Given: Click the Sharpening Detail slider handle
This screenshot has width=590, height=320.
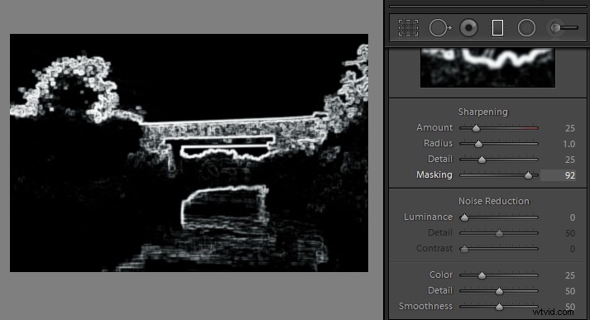Looking at the screenshot, I should click(482, 160).
